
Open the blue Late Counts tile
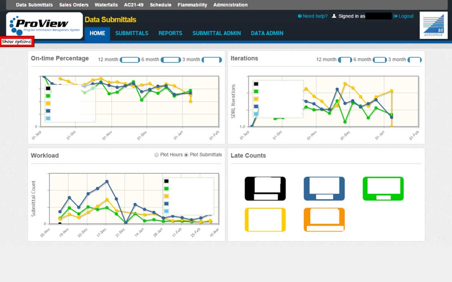324,189
